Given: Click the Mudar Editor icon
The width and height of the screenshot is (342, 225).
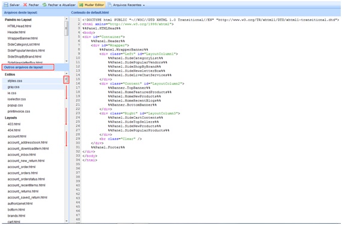Looking at the screenshot, I should 81,5.
